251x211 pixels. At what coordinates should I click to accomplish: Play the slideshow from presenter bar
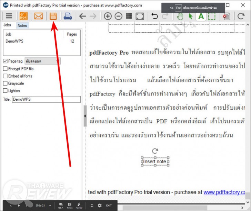pos(19,206)
